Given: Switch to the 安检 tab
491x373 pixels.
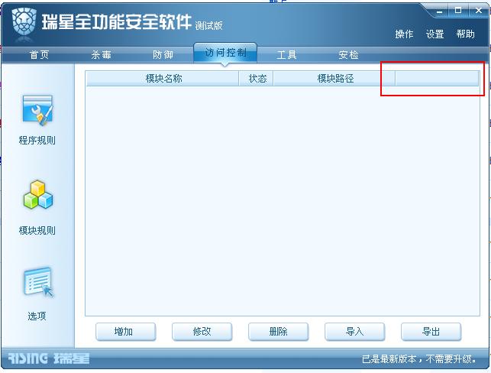Looking at the screenshot, I should click(348, 55).
